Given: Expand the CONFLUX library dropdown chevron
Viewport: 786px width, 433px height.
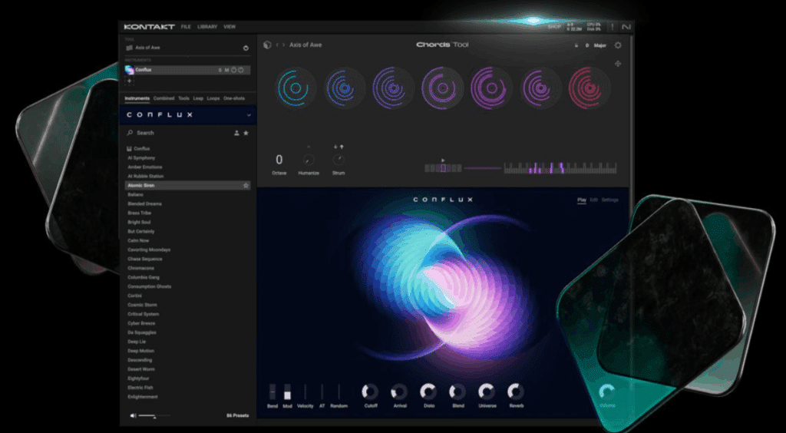Looking at the screenshot, I should point(249,115).
